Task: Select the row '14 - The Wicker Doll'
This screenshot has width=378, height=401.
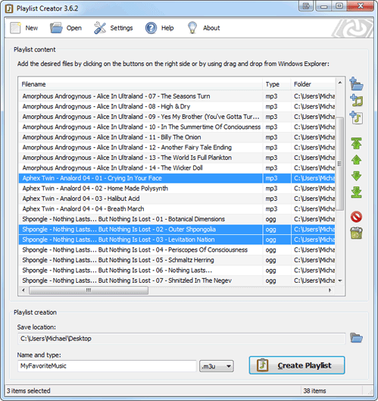Action: click(x=177, y=168)
